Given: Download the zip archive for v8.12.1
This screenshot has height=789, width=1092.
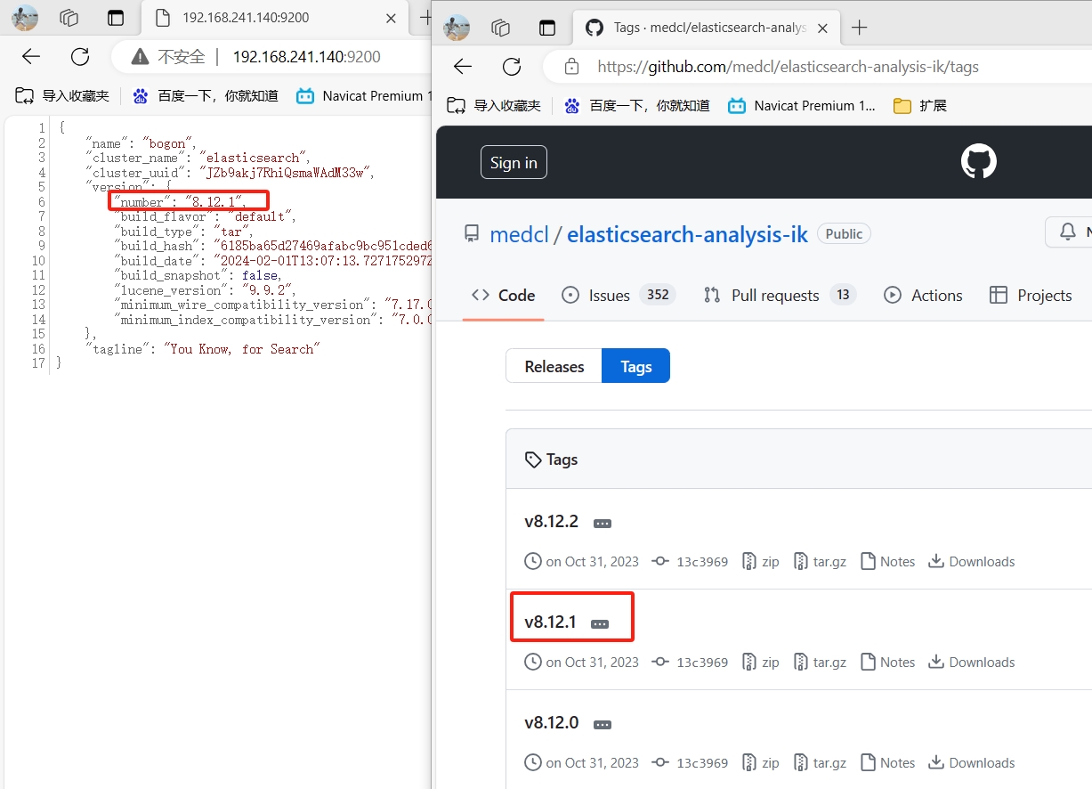Looking at the screenshot, I should (761, 663).
